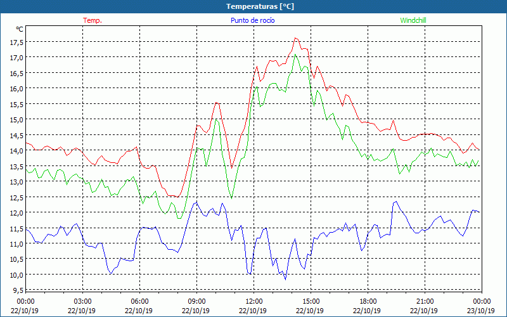
Task: Click the 12,0 value on the y-axis
Action: tap(16, 212)
